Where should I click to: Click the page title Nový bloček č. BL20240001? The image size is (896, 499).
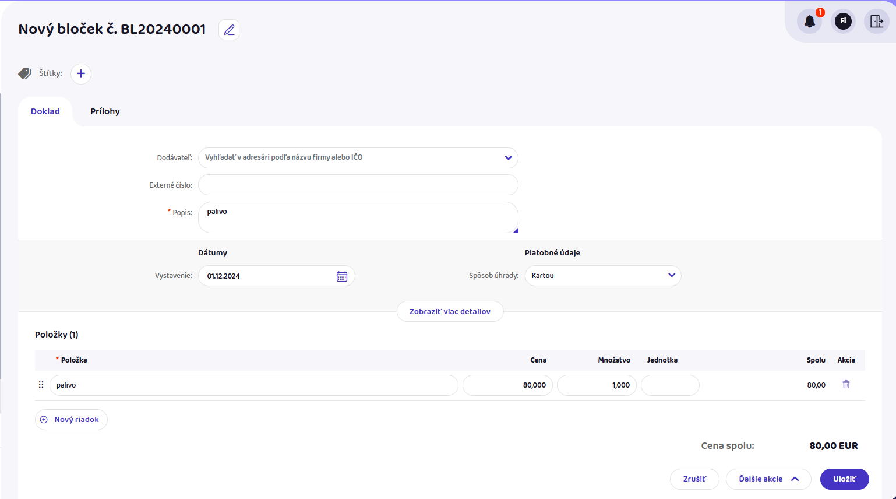tap(112, 29)
